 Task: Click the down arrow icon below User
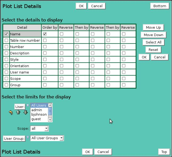(x=25, y=112)
